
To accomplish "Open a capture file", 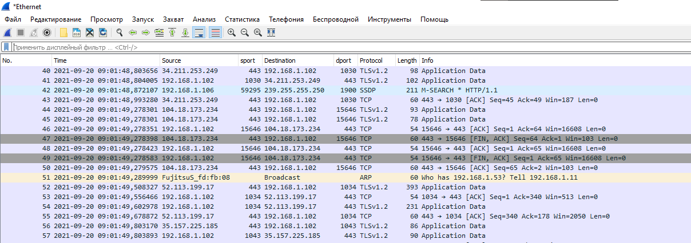I will pyautogui.click(x=63, y=33).
